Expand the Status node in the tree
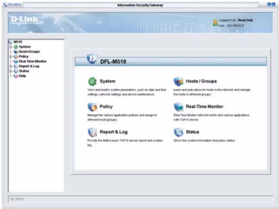 pyautogui.click(x=11, y=71)
